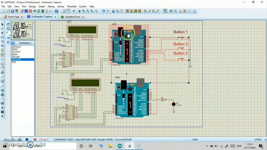
Task: Save the project with floppy icon
Action: 12,11
